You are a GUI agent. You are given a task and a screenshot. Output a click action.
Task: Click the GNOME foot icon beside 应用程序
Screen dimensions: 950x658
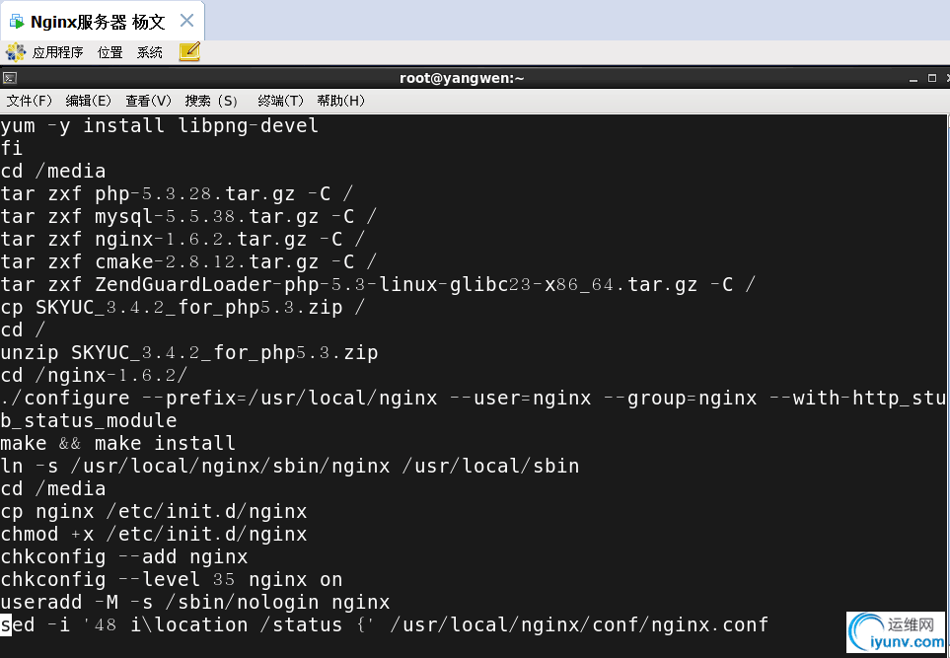click(x=16, y=52)
